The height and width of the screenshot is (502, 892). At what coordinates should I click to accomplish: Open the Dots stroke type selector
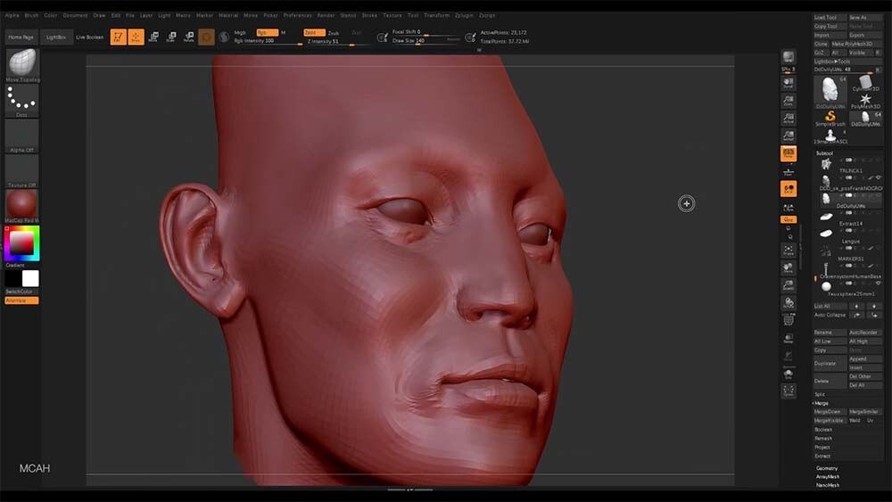click(22, 100)
